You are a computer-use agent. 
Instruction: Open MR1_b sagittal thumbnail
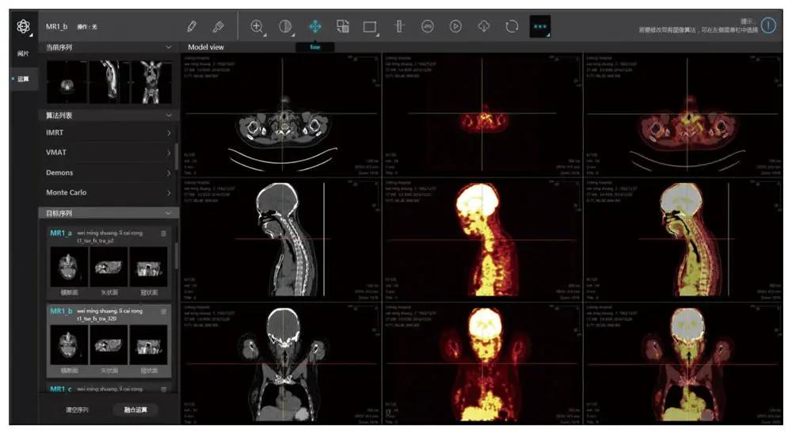109,345
